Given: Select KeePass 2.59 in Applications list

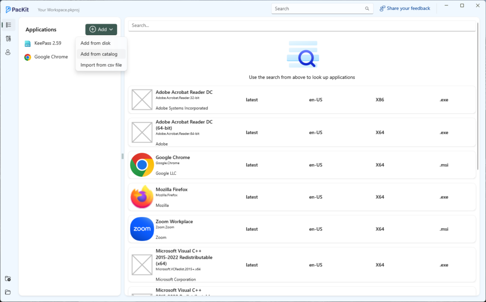Looking at the screenshot, I should 47,43.
